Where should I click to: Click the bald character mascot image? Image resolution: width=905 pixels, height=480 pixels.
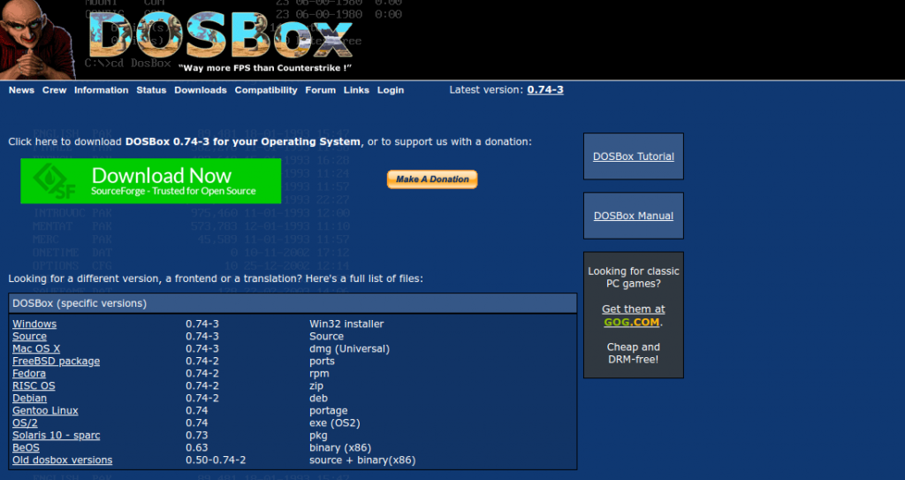click(x=37, y=39)
